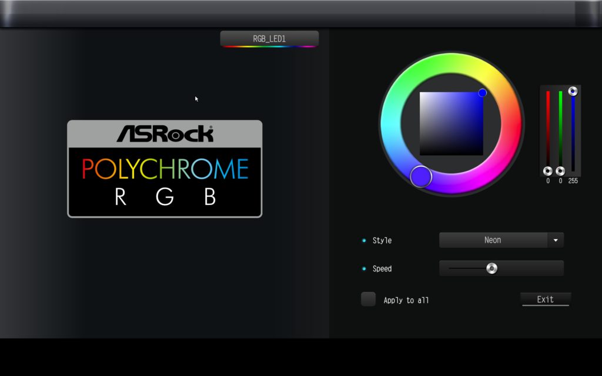Click the blue dot in saturation square
This screenshot has height=376, width=602.
pos(482,93)
